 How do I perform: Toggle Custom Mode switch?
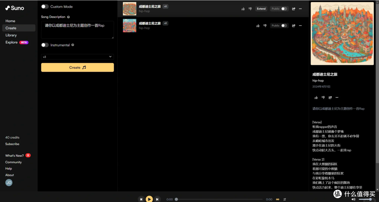click(45, 7)
